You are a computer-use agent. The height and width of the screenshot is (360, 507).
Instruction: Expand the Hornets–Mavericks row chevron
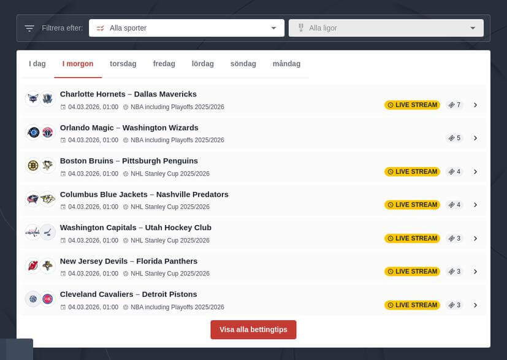tap(475, 105)
